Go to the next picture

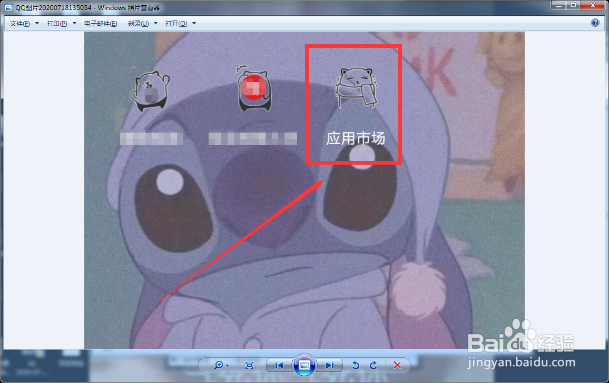point(330,366)
